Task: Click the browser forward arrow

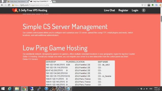Action: 6,5
